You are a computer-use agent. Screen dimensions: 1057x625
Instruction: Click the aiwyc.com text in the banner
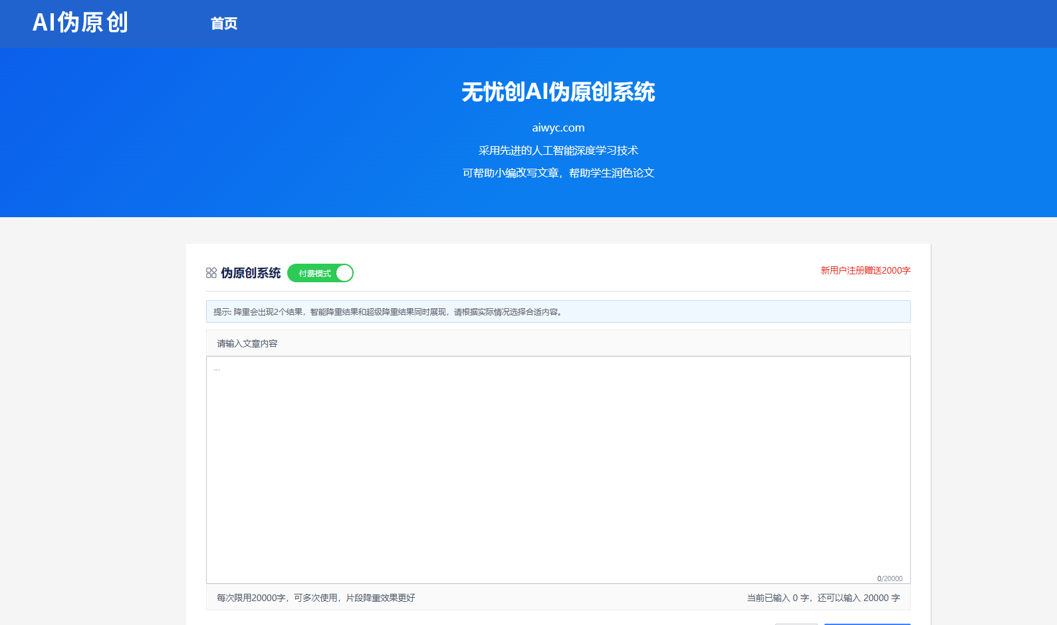coord(558,128)
